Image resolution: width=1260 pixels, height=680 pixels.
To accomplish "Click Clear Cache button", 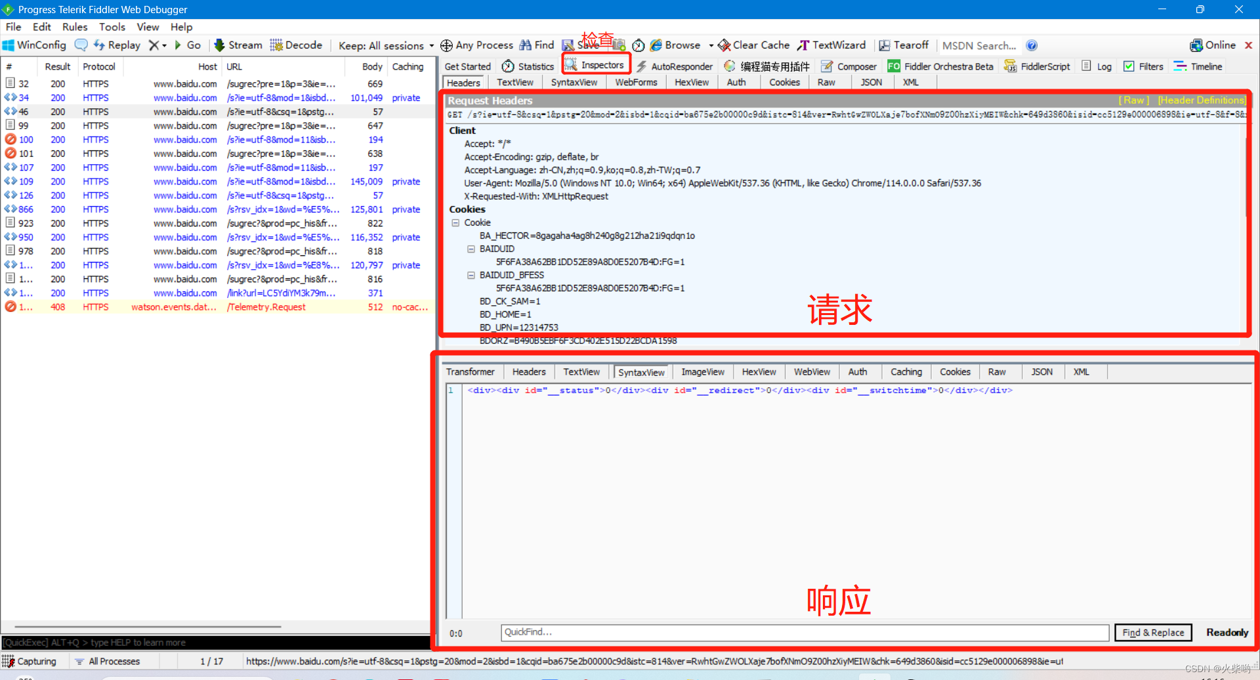I will point(754,45).
